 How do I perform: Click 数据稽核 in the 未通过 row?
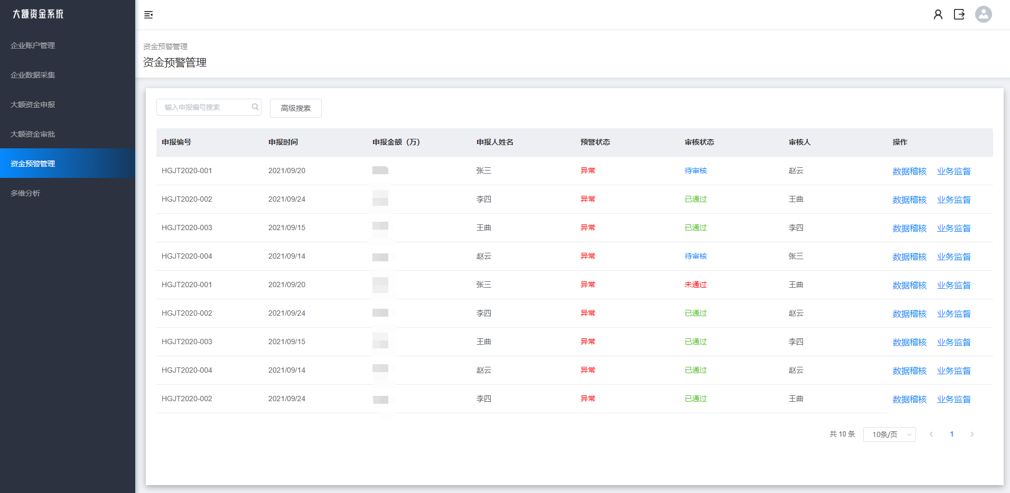910,285
